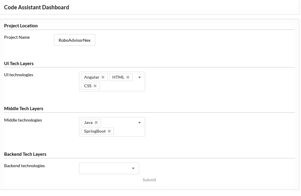301x196 pixels.
Task: Click the Project Name field label
Action: click(x=17, y=37)
